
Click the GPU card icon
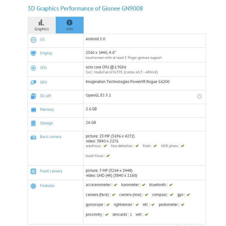pos(33,82)
